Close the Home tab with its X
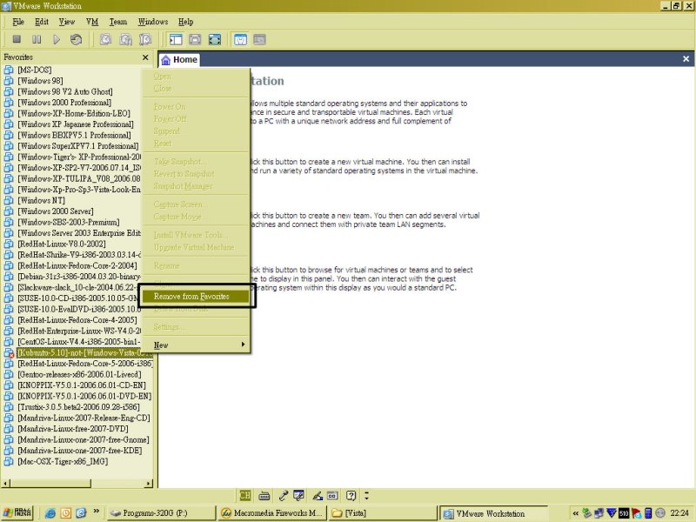Screen dimensions: 696x522 tap(686, 58)
